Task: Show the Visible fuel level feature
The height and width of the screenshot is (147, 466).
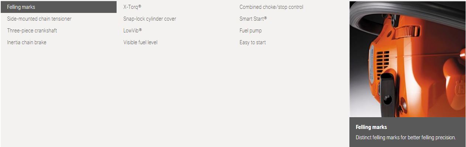Action: 140,42
